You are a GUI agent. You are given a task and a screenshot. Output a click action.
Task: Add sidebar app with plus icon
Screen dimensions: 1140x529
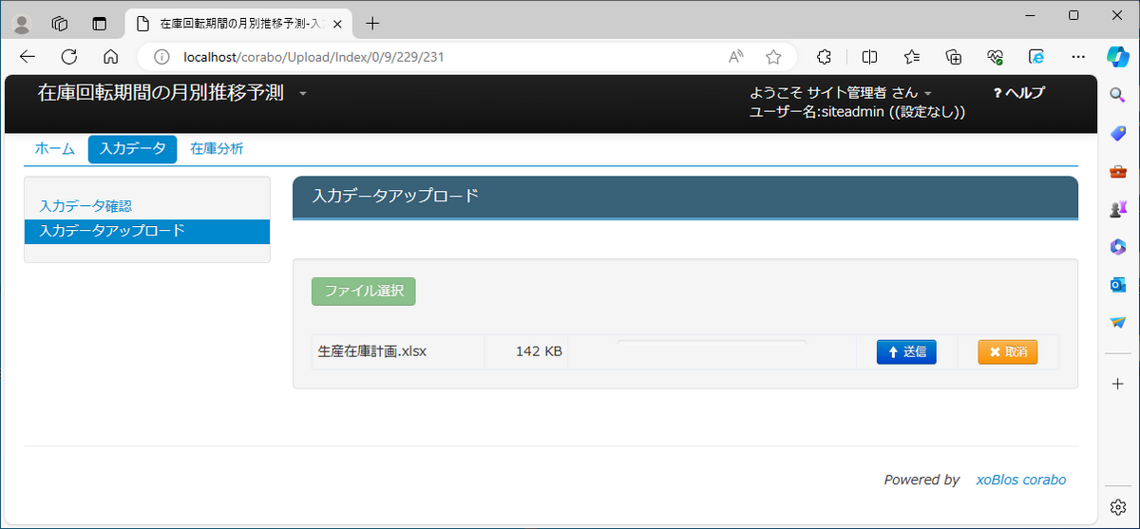[x=1118, y=383]
